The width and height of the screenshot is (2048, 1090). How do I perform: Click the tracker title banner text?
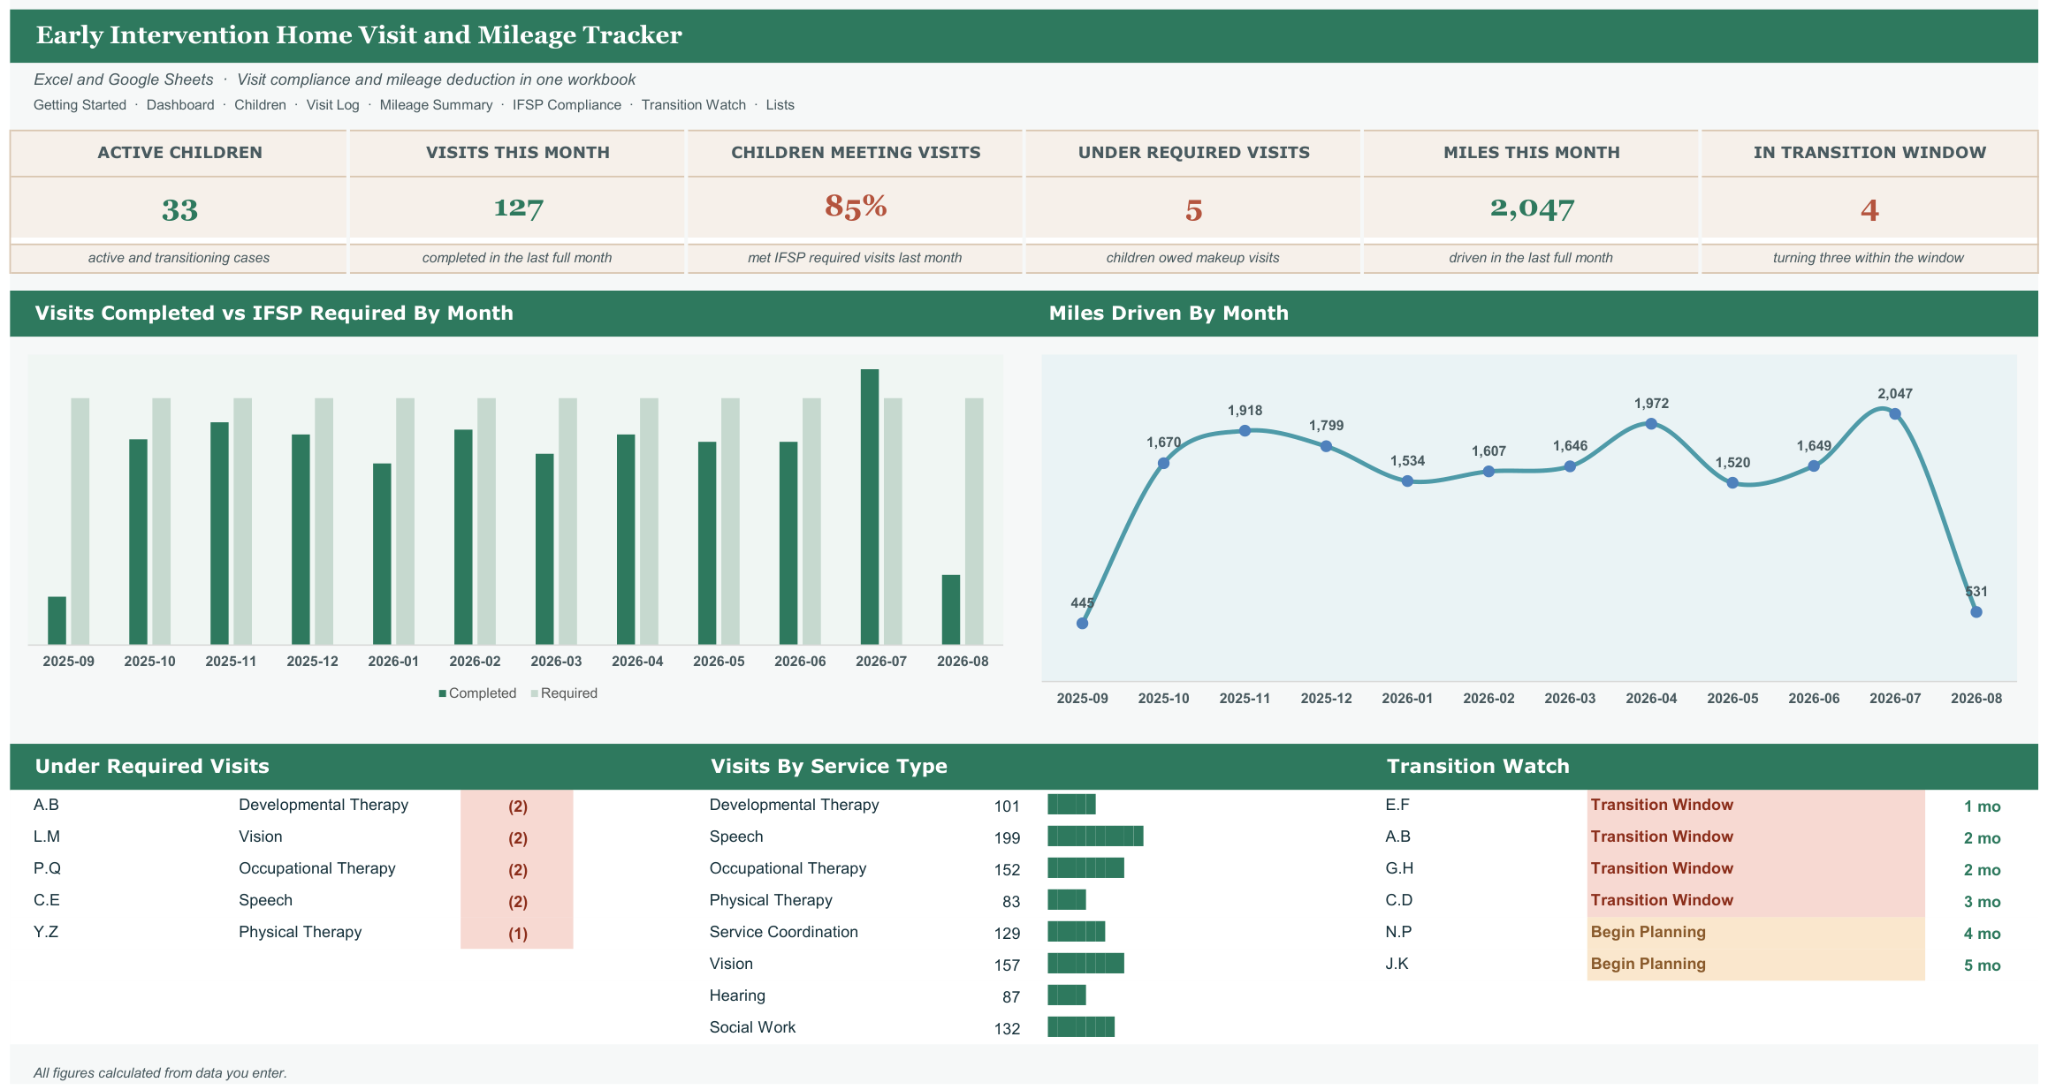(359, 35)
